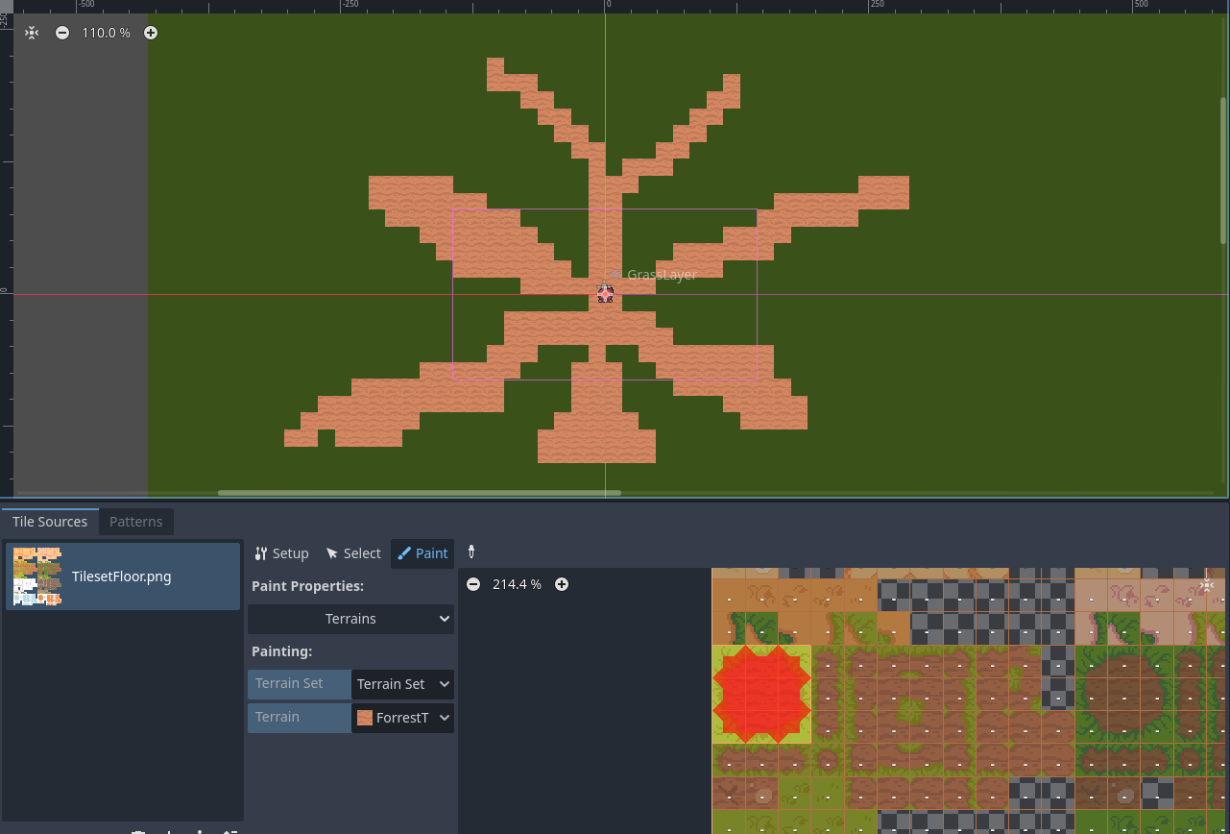Switch to Setup mode
This screenshot has width=1230, height=834.
(x=281, y=553)
